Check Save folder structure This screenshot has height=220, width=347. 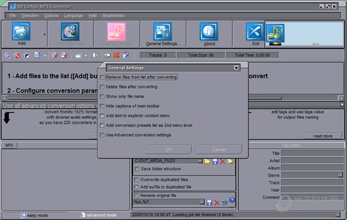point(137,169)
